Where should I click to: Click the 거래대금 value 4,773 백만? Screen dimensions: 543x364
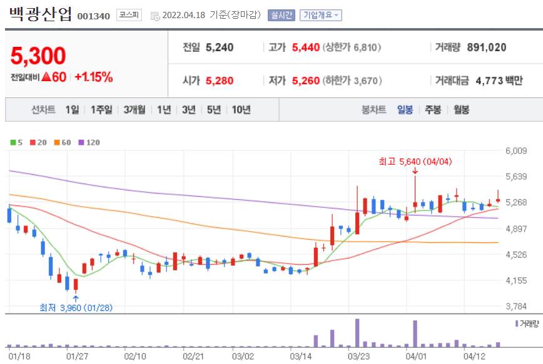pos(499,81)
